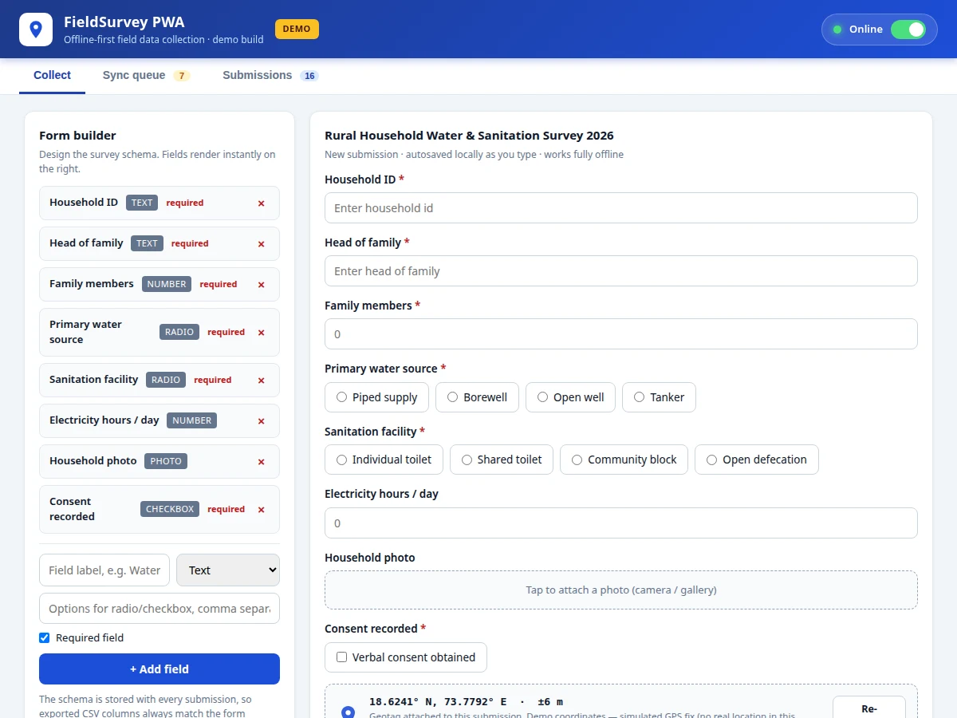The height and width of the screenshot is (718, 957).
Task: Remove Electricity hours / day field
Action: (261, 421)
